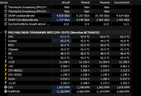Click the clock icon beside Durchschnittliche Anzahl aktiver
Image resolution: width=141 pixels, height=96 pixels.
pyautogui.click(x=6, y=24)
